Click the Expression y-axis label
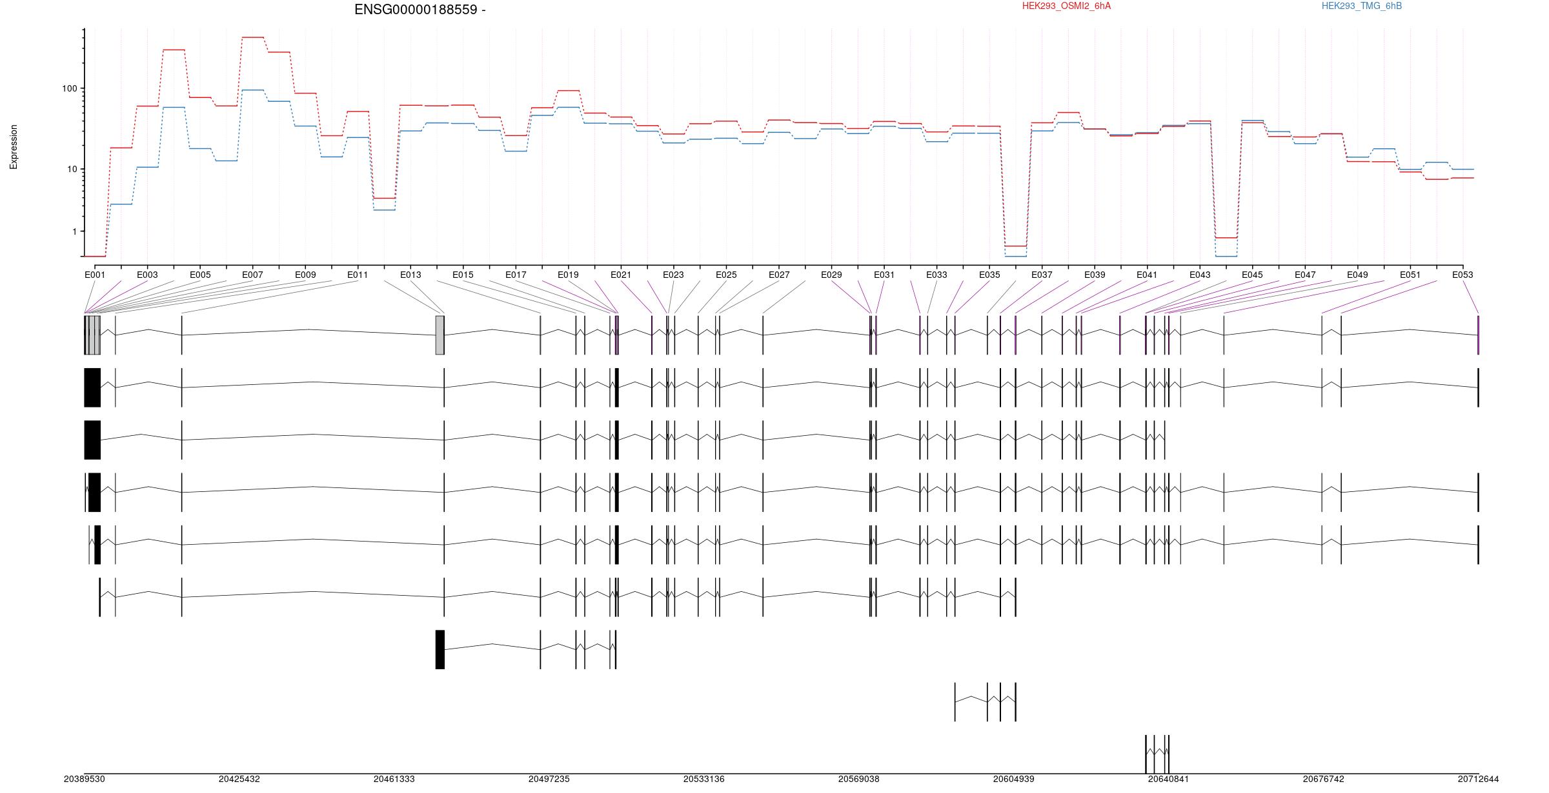This screenshot has height=793, width=1549. tap(14, 147)
